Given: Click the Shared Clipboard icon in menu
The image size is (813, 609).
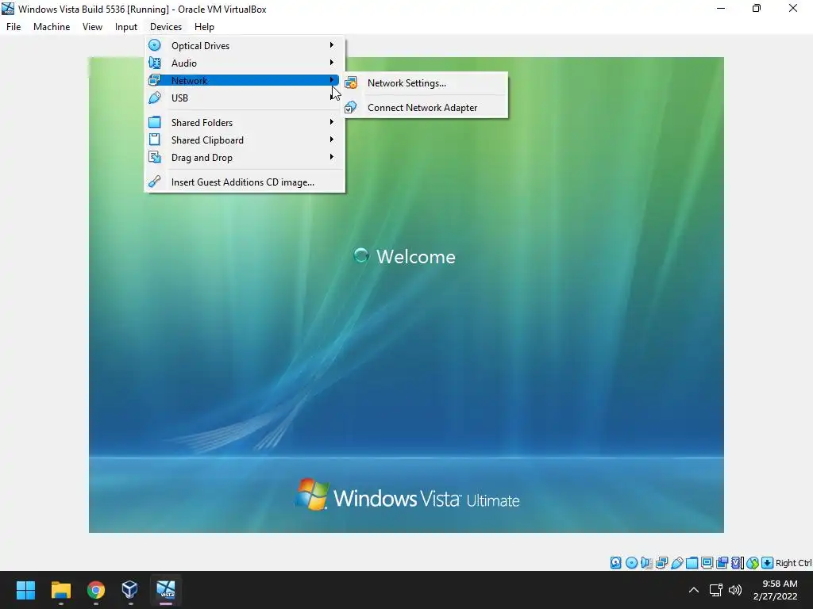Looking at the screenshot, I should (x=155, y=140).
